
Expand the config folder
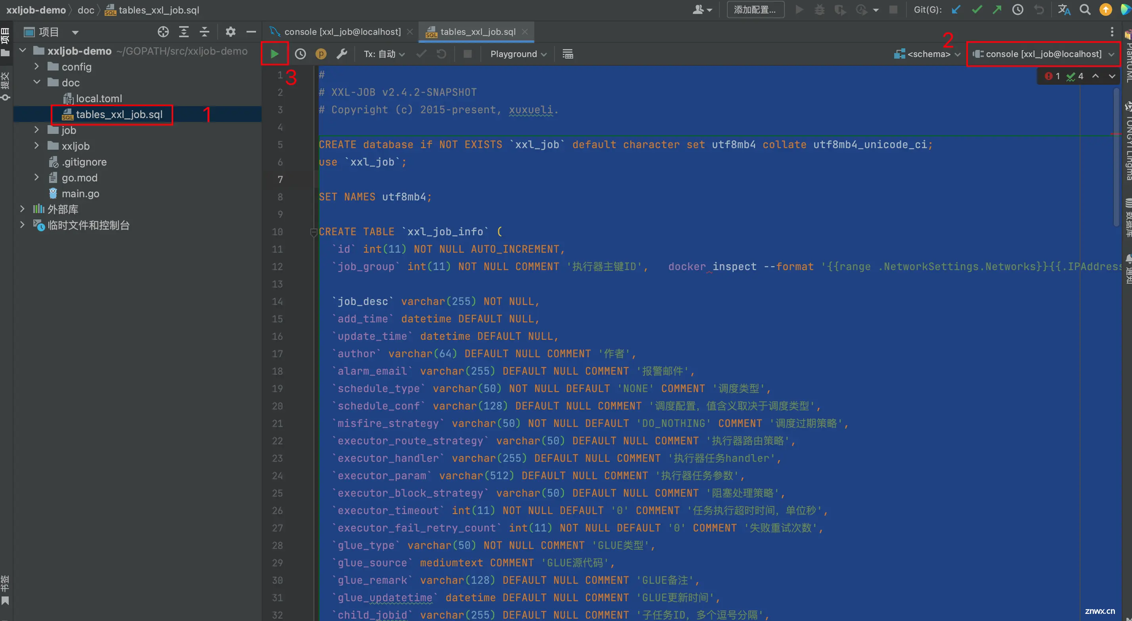[x=37, y=66]
